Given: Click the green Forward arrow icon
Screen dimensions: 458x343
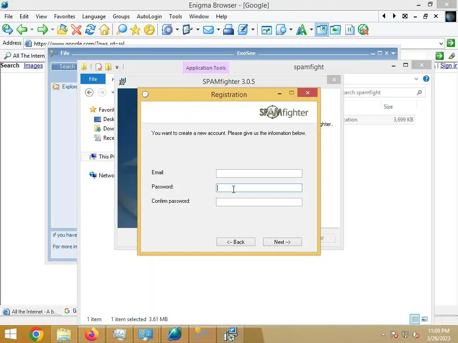Looking at the screenshot, I should point(42,29).
